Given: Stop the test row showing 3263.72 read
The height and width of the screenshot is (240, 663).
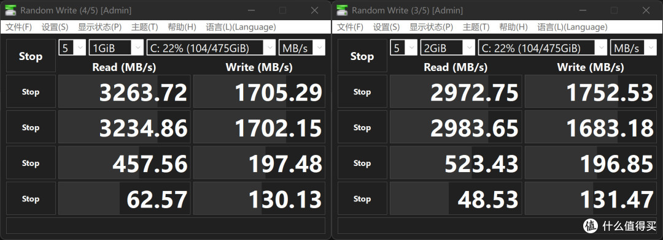Looking at the screenshot, I should click(x=31, y=91).
